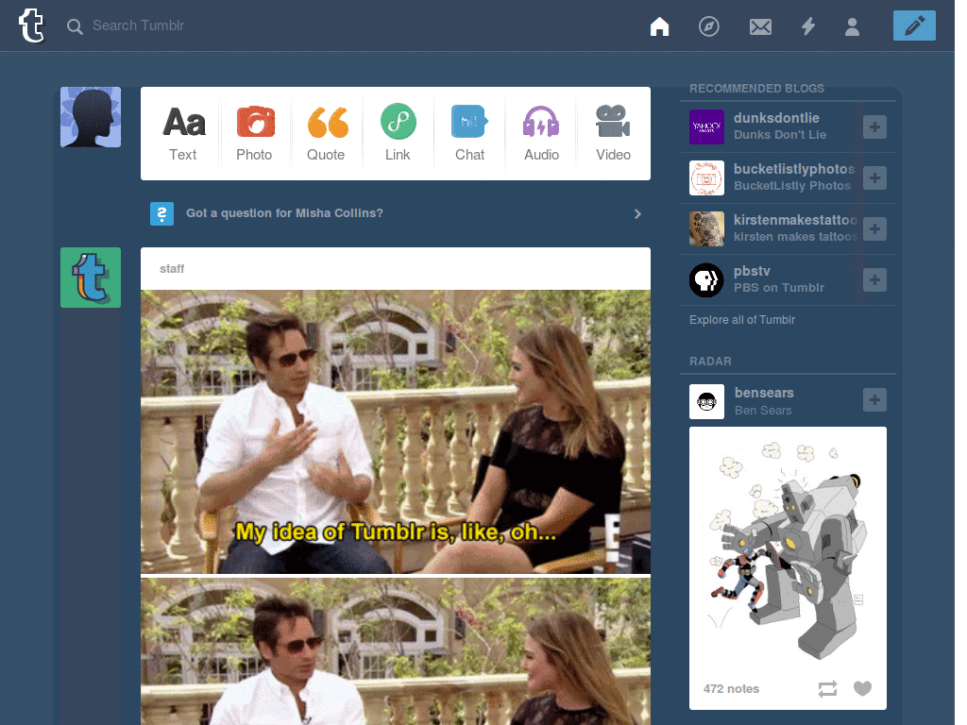Screen dimensions: 967x725
Task: Follow kirstenmakestattoos with plus button
Action: 874,229
